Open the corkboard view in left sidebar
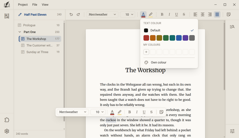239x138 pixels. coord(7,16)
